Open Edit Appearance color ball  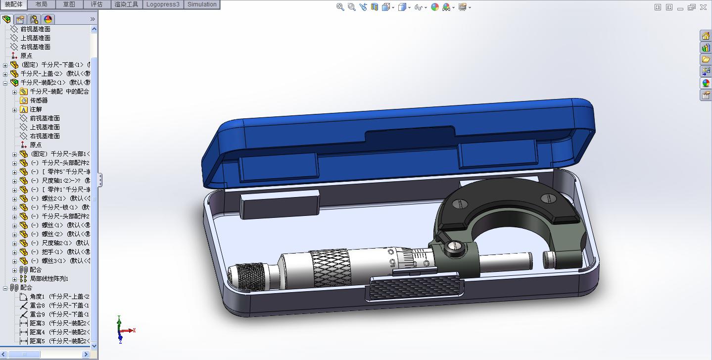(435, 7)
